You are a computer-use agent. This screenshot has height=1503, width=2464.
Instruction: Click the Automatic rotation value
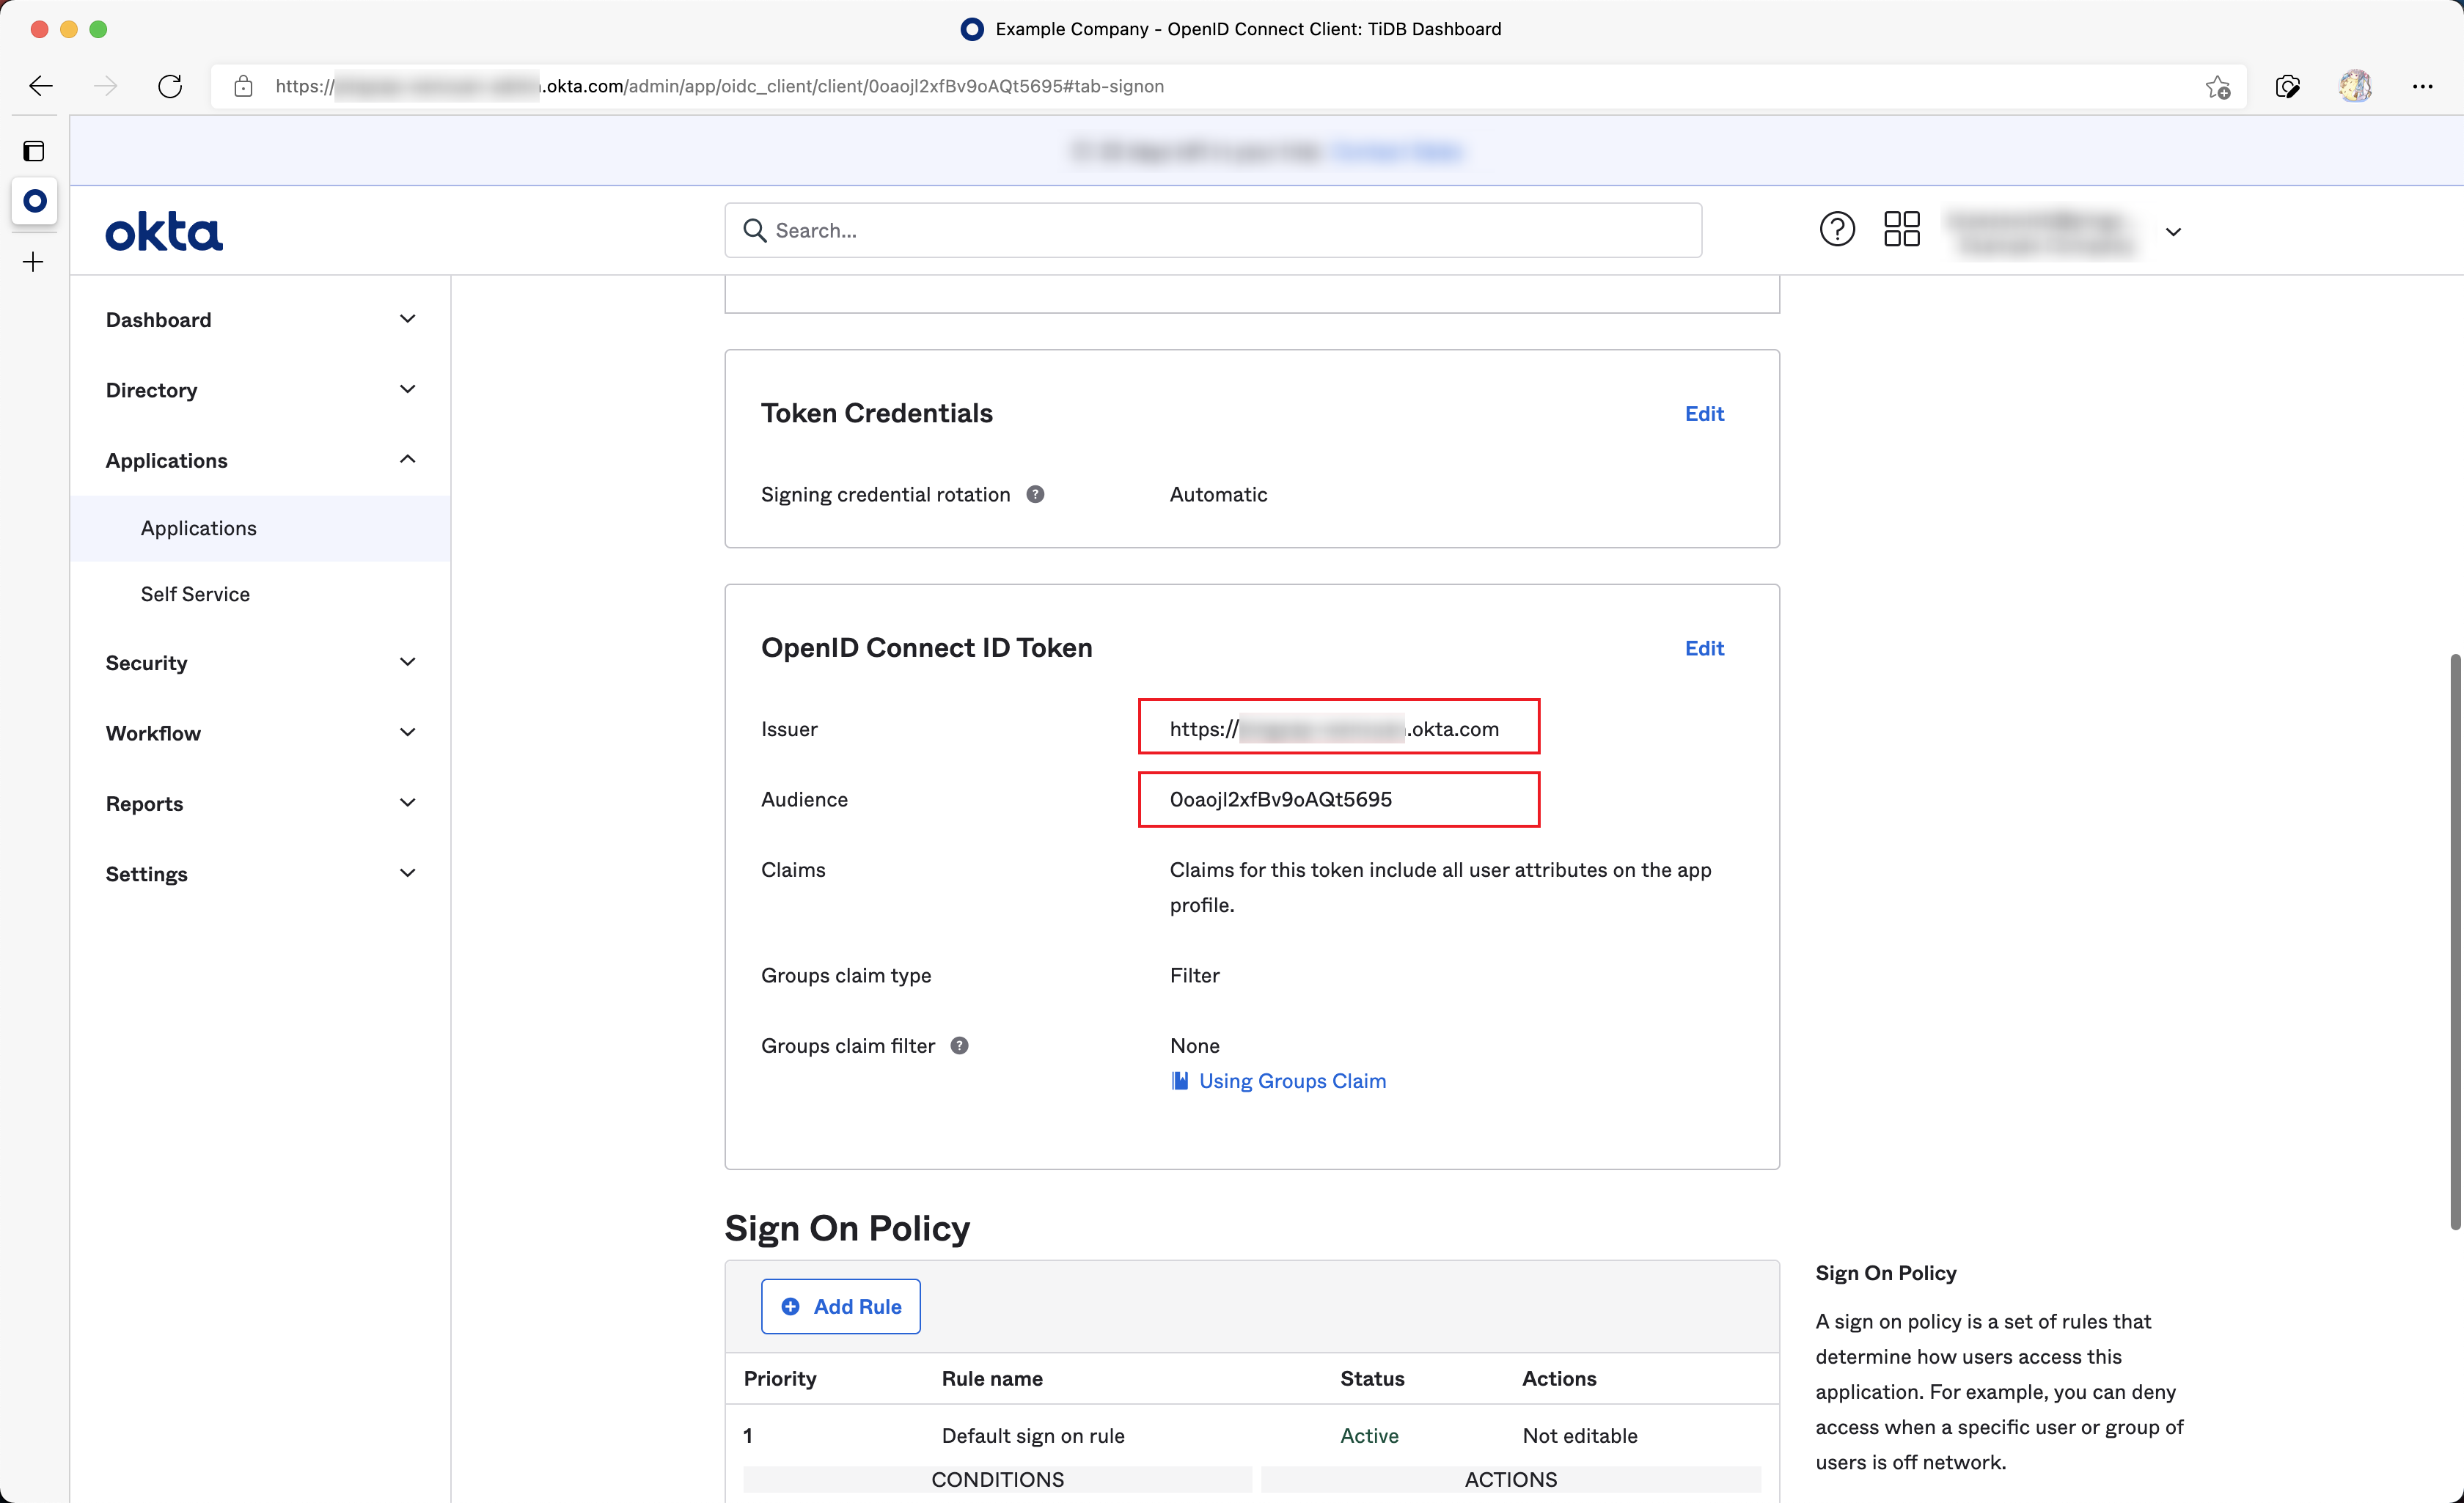pos(1218,494)
